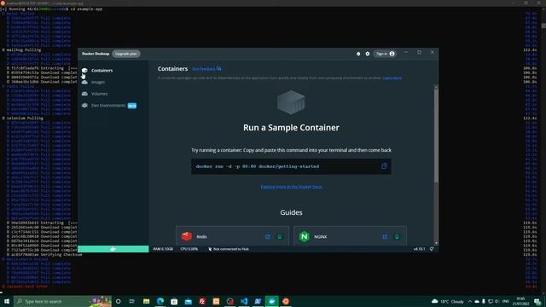Viewport: 546px width, 307px height.
Task: Click the Redis guide logo
Action: tap(187, 236)
